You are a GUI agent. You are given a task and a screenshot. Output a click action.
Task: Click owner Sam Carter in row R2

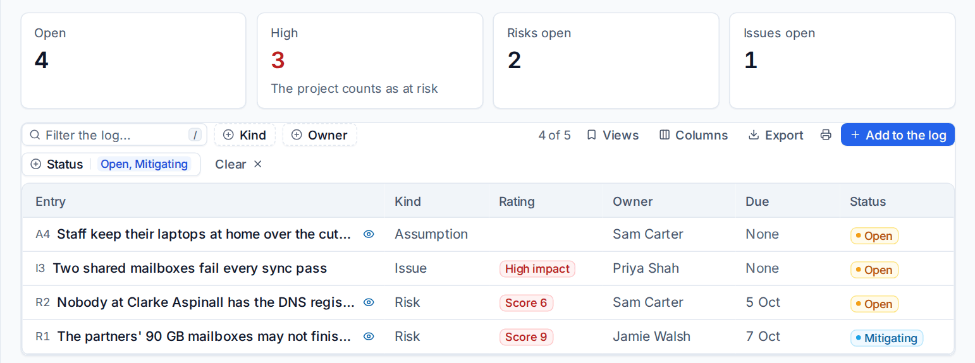click(648, 302)
